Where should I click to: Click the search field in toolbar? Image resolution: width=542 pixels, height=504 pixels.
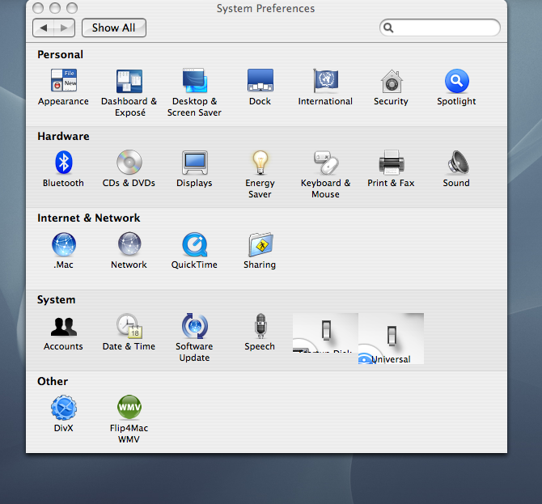(440, 28)
